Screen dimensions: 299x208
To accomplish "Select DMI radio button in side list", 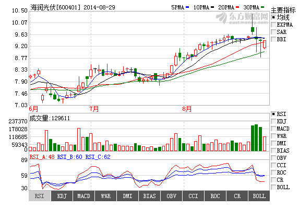I will click(x=273, y=143).
